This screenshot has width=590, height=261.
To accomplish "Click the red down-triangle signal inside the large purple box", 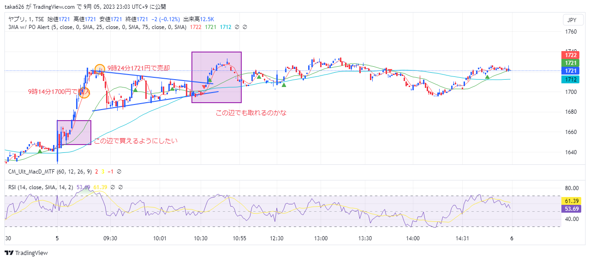I will pos(204,87).
